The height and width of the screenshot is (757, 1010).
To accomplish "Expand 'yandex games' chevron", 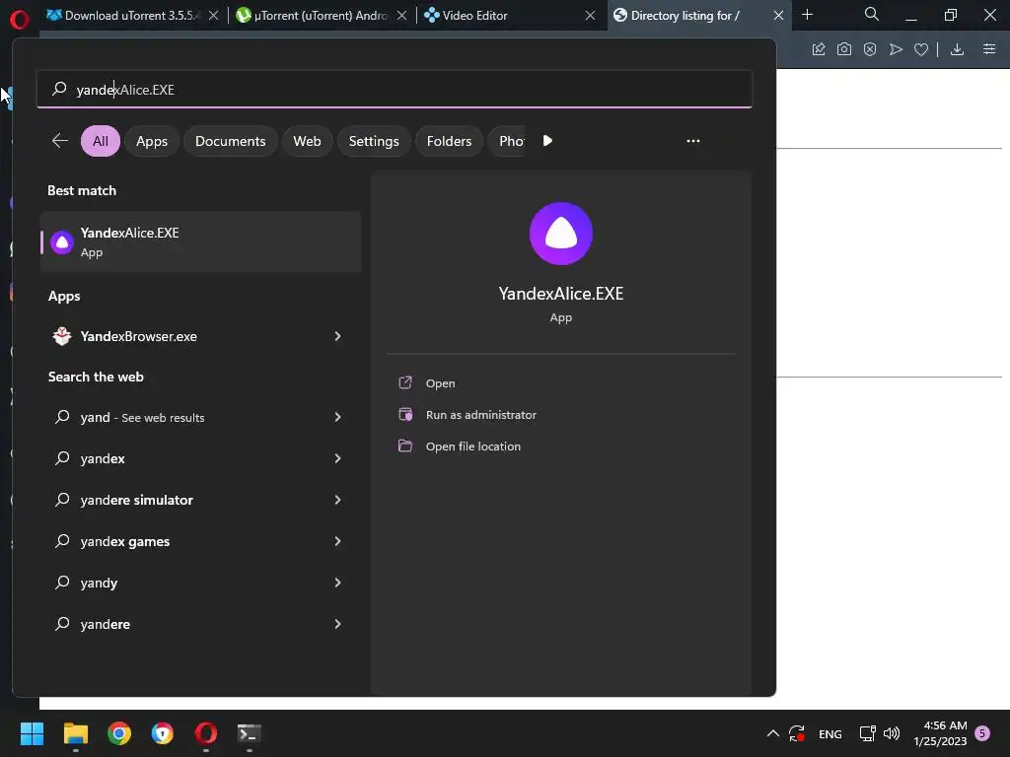I will pyautogui.click(x=337, y=541).
